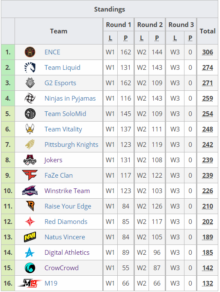The height and width of the screenshot is (292, 220).
Task: Click the Natus Vincere yellow logo
Action: [30, 237]
